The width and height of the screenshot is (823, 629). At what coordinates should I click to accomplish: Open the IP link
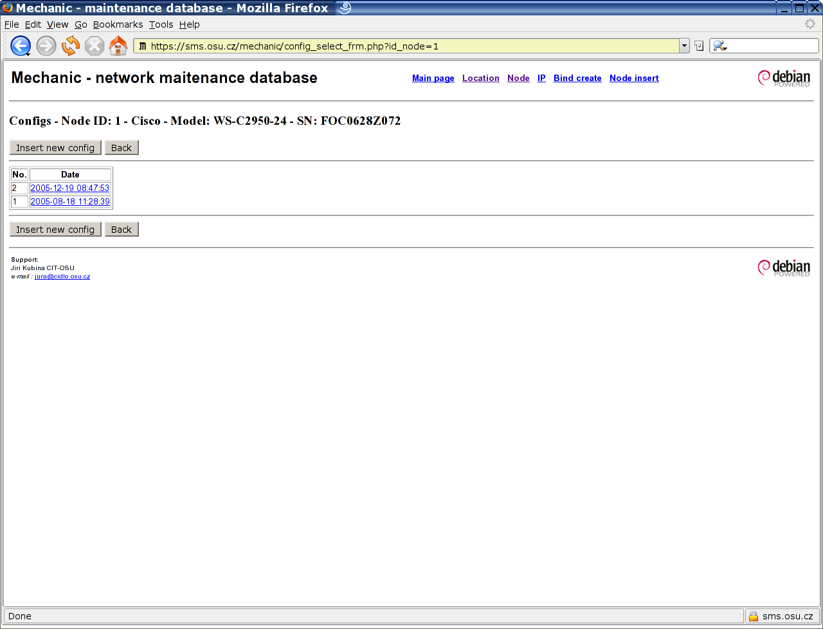pyautogui.click(x=541, y=78)
